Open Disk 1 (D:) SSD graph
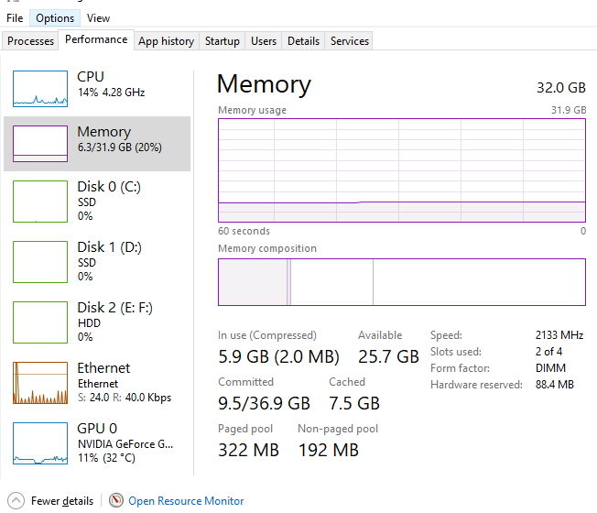 (40, 262)
